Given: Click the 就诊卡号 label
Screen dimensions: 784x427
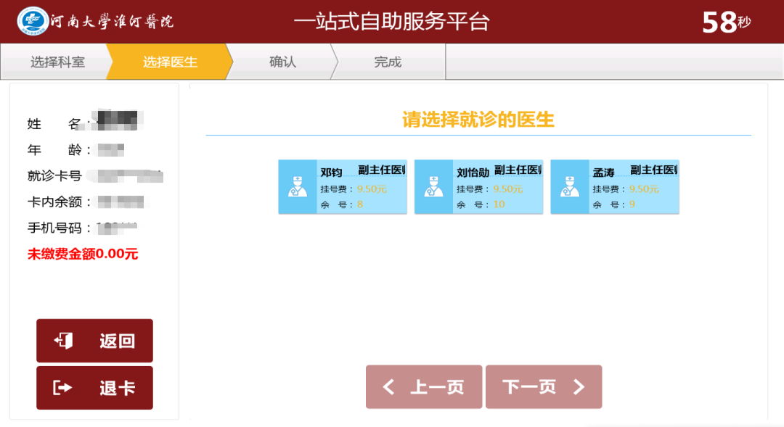Looking at the screenshot, I should [54, 175].
